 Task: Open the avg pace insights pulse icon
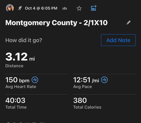pos(104,80)
